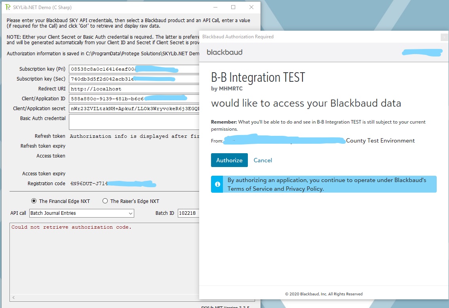Image resolution: width=449 pixels, height=308 pixels.
Task: Click the 'Access token expiry' label
Action: point(44,174)
